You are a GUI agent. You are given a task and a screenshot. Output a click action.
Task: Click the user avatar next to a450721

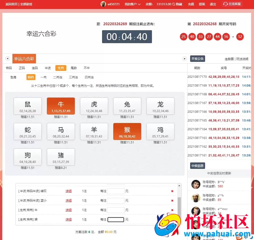point(103,4)
